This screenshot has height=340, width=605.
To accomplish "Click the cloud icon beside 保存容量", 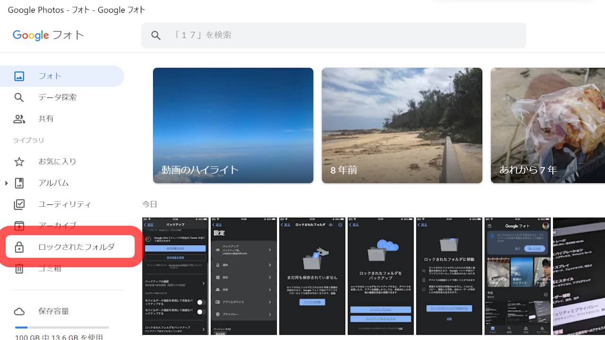I will pyautogui.click(x=19, y=311).
